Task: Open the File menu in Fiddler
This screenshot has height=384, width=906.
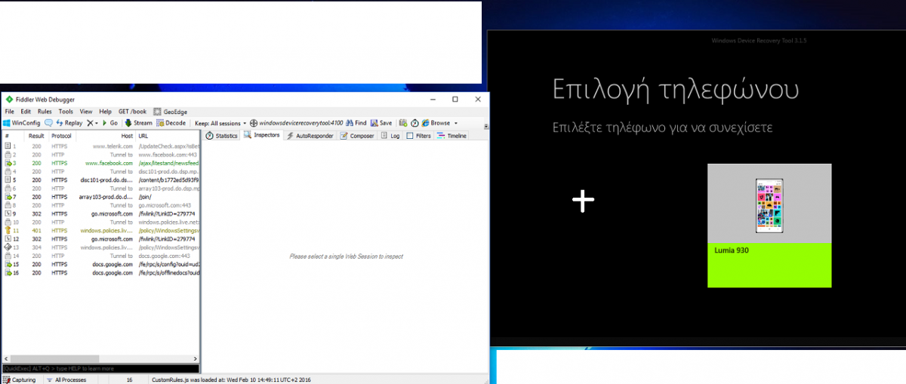Action: (x=9, y=112)
